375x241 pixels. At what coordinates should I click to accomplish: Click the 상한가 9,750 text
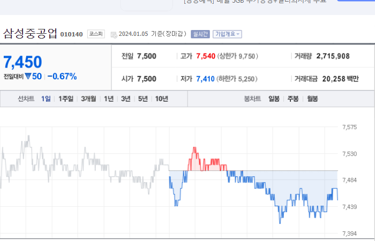pyautogui.click(x=237, y=56)
